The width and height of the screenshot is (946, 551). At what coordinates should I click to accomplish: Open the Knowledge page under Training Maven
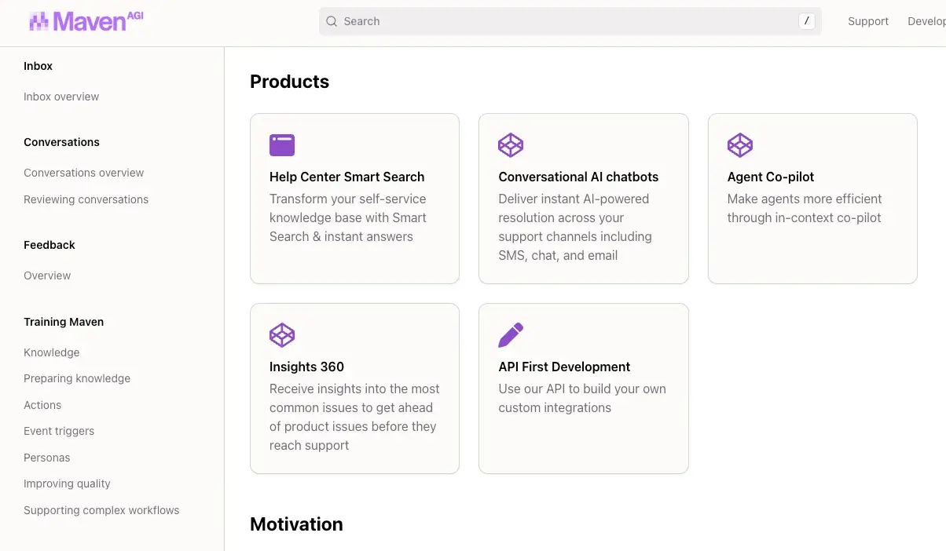click(51, 352)
